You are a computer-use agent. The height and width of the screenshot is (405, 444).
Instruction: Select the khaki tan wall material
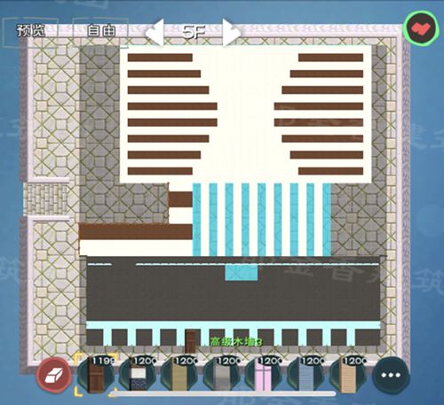coord(180,376)
